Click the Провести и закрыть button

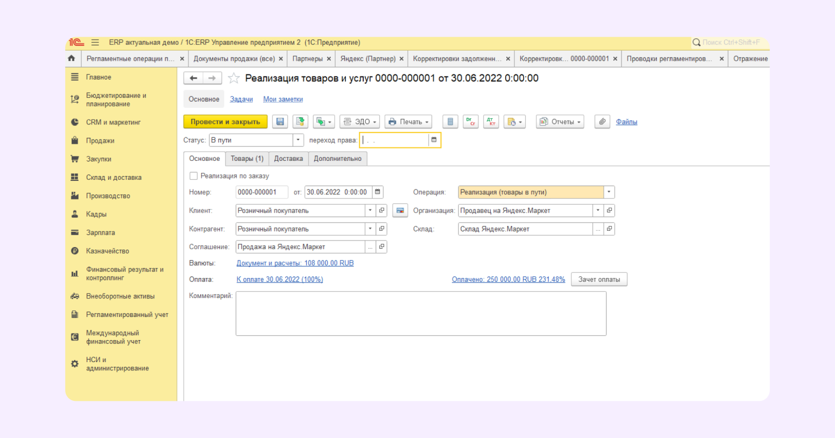tap(225, 122)
